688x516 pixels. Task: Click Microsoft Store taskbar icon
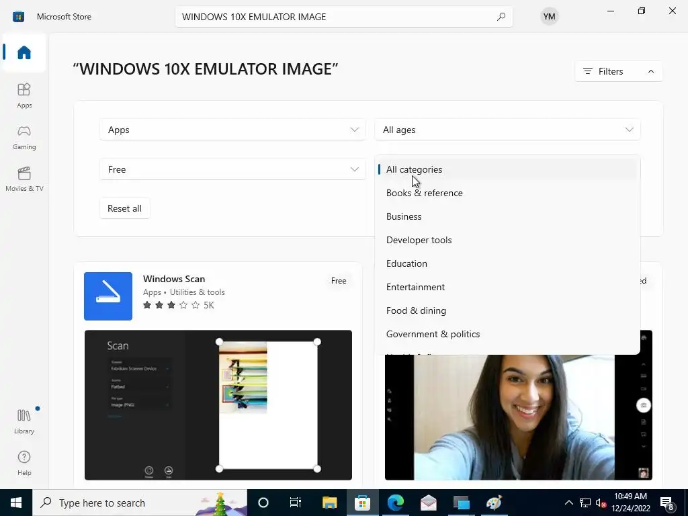[x=362, y=503]
